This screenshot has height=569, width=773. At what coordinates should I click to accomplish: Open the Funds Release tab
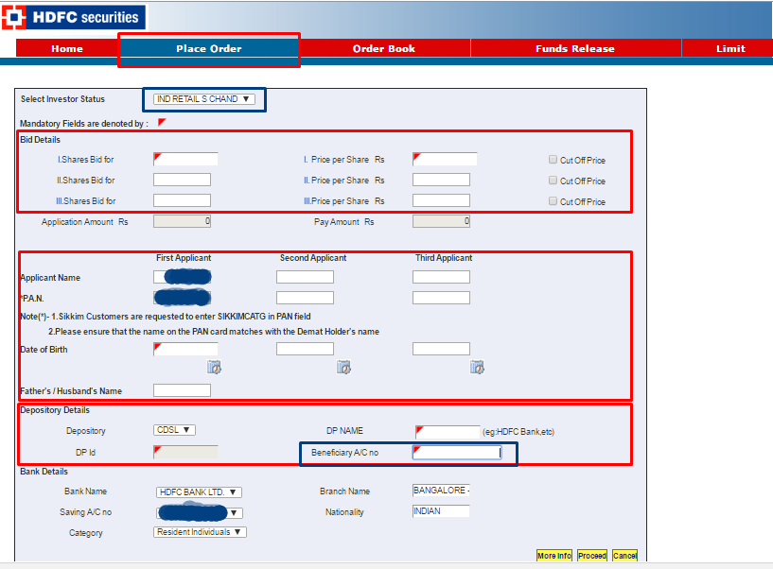tap(575, 48)
